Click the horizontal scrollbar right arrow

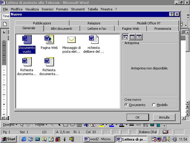point(184,118)
